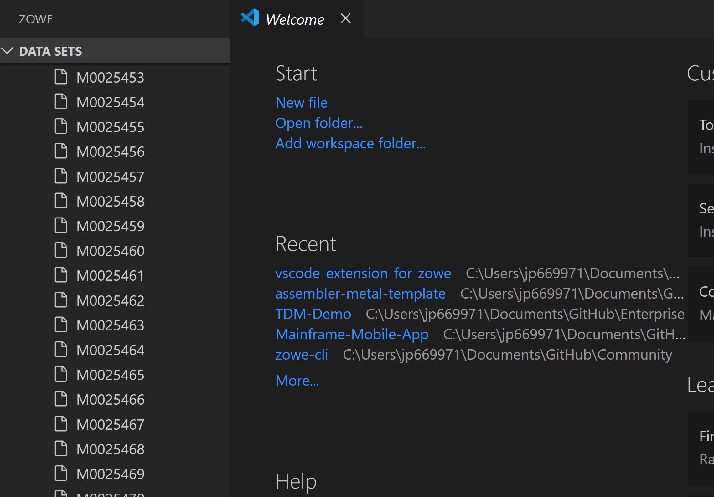Click the file icon beside M0025458

click(60, 201)
